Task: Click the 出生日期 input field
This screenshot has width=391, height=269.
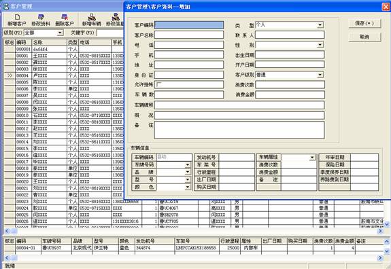Action: 290,55
